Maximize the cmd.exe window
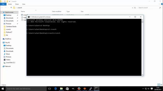 coord(135,17)
